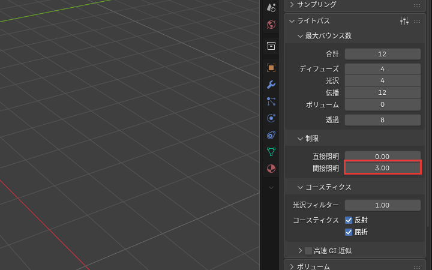Click the ボリューム bounces field showing 0
This screenshot has width=432, height=270.
click(383, 104)
